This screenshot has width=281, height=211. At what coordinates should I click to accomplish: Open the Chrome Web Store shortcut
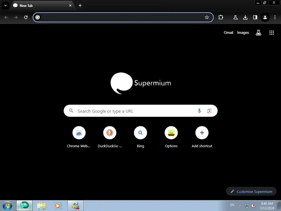79,137
